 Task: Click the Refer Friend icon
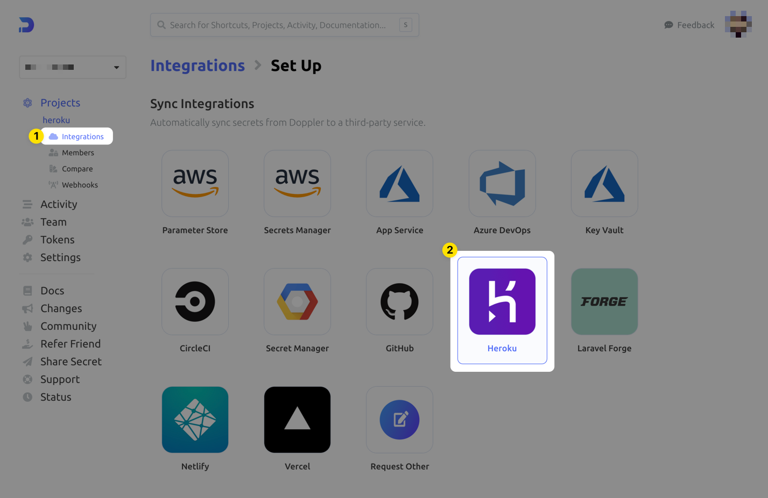click(27, 344)
